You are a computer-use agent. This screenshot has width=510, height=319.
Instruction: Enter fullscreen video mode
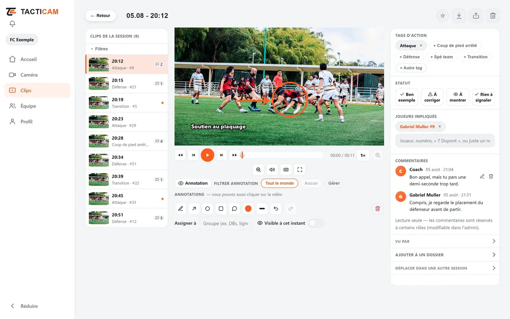point(300,169)
